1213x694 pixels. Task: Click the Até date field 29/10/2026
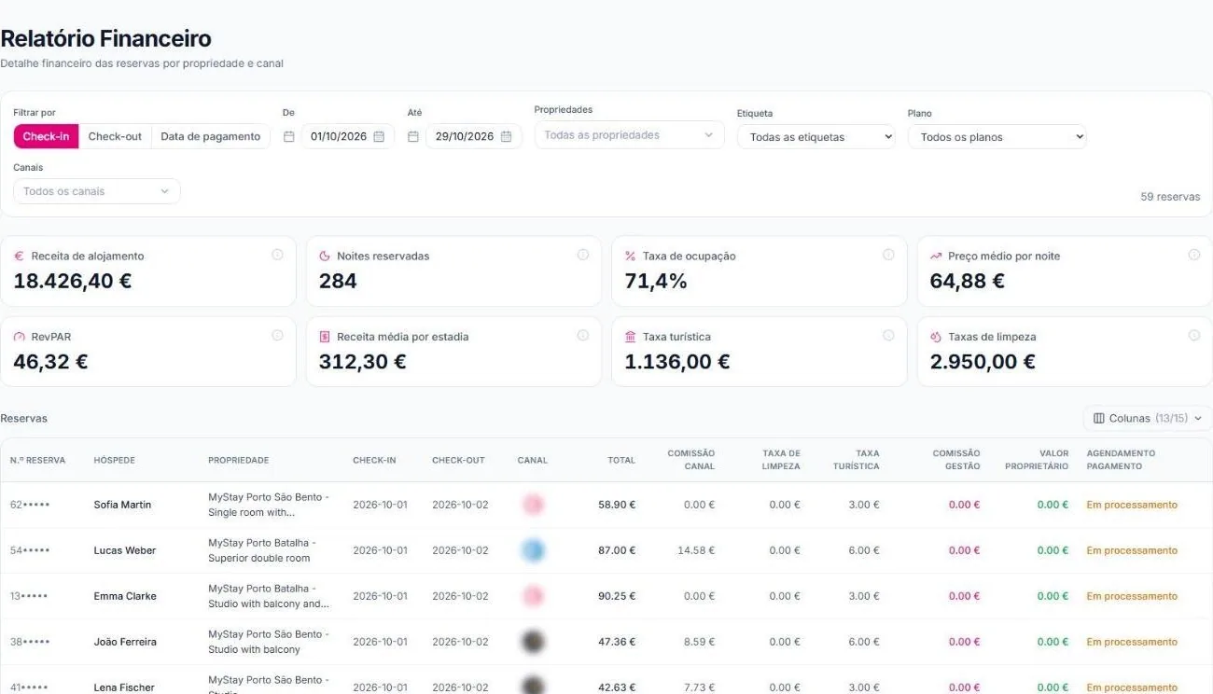(474, 136)
